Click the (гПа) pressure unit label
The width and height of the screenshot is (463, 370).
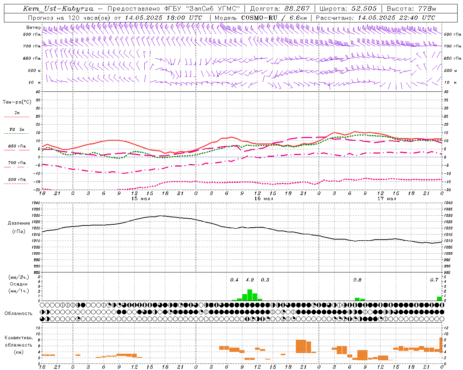19,232
